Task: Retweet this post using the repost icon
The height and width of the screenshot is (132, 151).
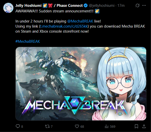Action: point(47,126)
